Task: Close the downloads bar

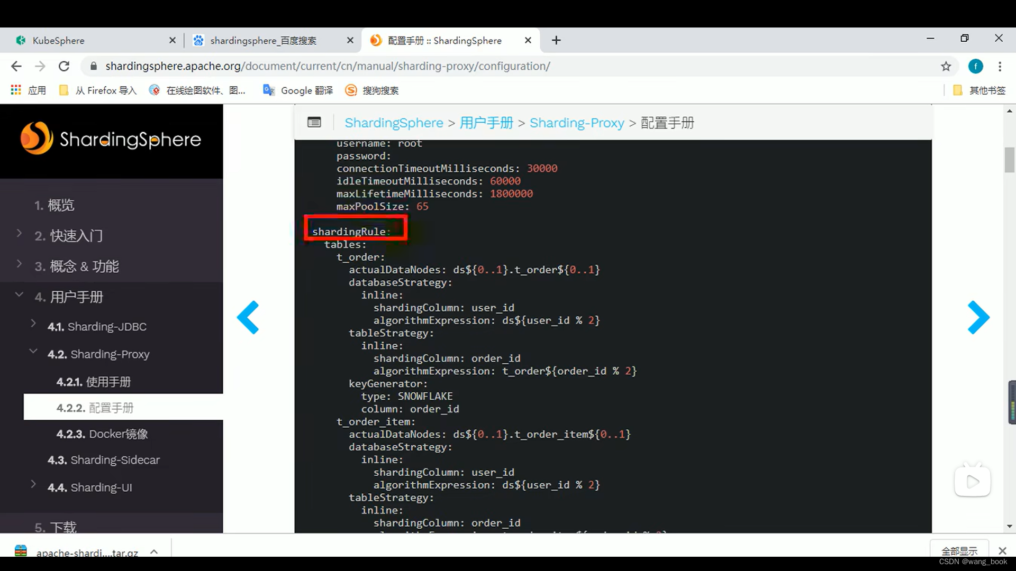Action: [x=1002, y=551]
